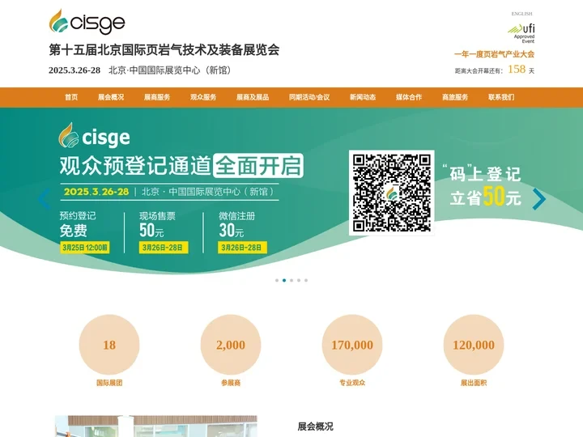Open the 联系我们 menu item
The width and height of the screenshot is (583, 437).
501,97
